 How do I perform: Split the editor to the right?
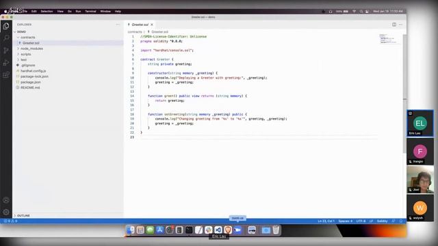pyautogui.click(x=394, y=25)
